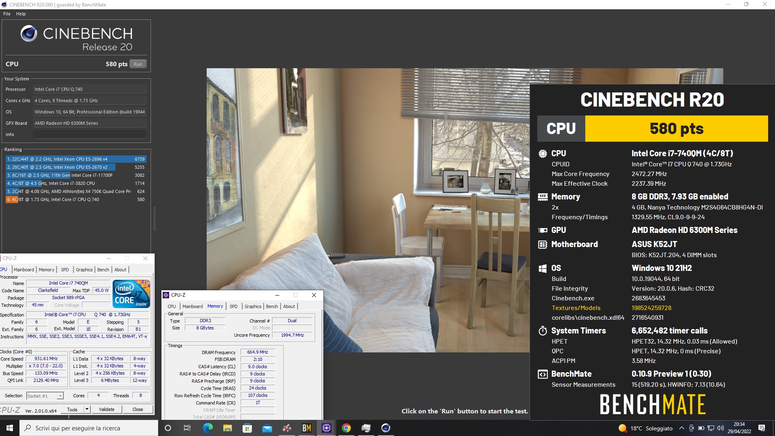
Task: Click the Windows OS icon in BenchMate panel
Action: (542, 268)
